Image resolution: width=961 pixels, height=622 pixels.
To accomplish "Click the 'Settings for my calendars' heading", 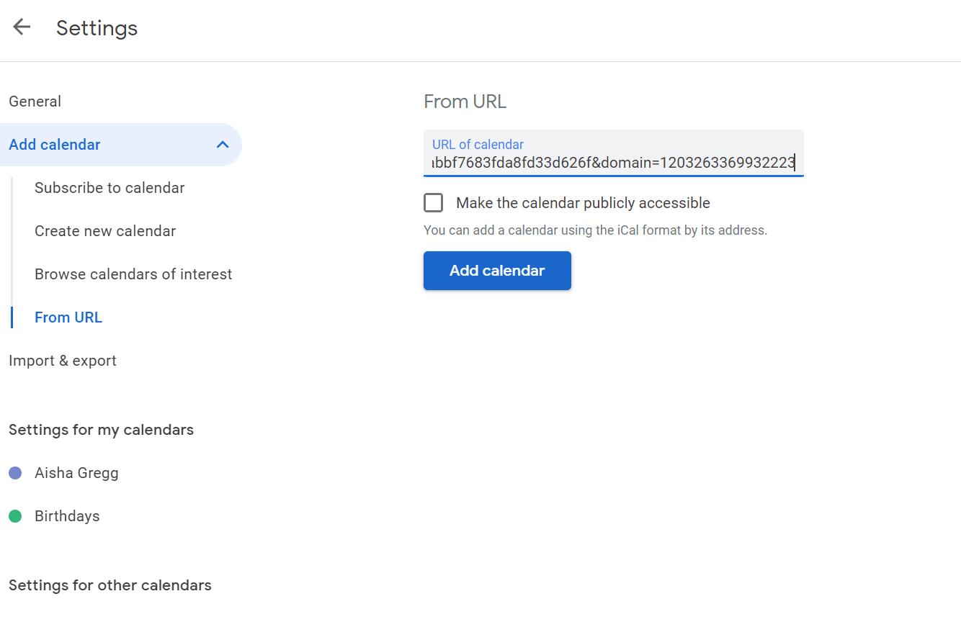I will [101, 430].
